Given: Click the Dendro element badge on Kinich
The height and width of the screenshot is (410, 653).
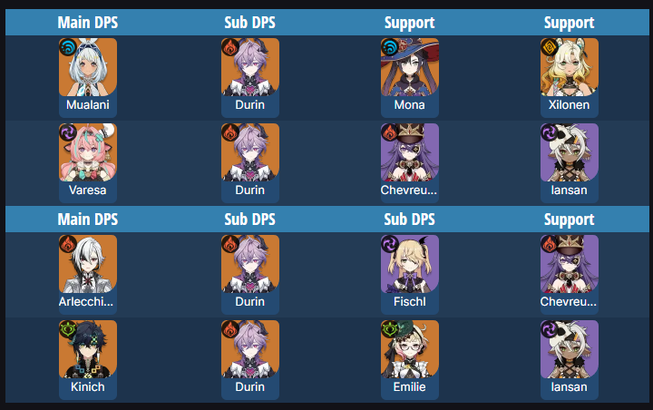Looking at the screenshot, I should click(68, 329).
